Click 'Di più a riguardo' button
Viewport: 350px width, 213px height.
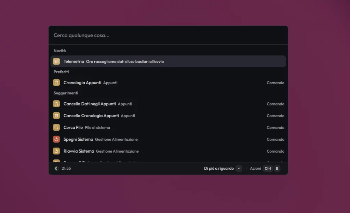(x=223, y=168)
